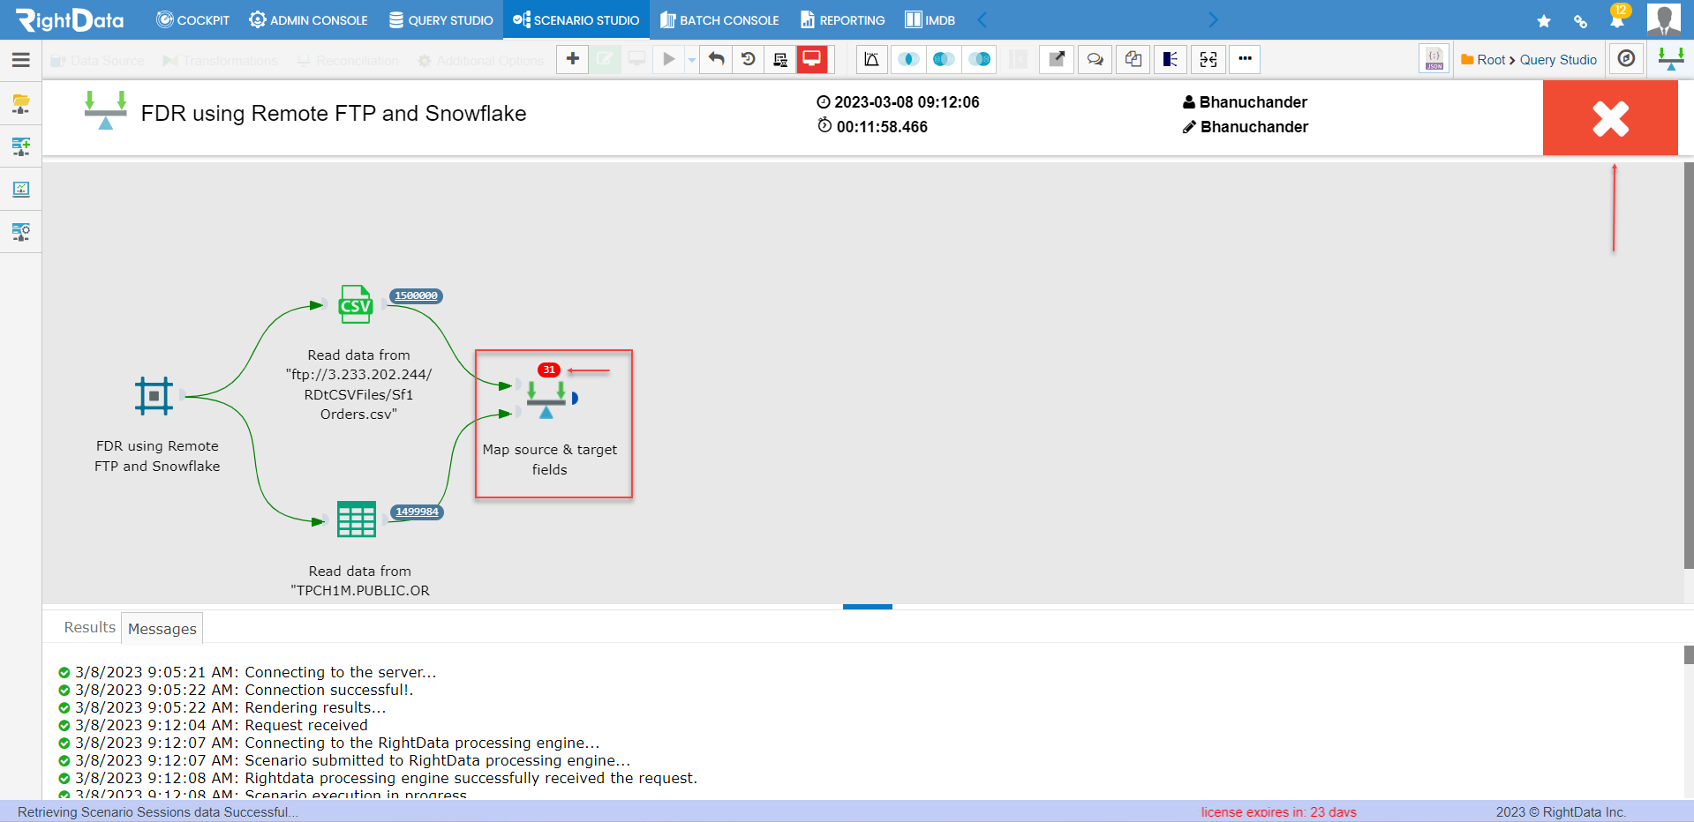Image resolution: width=1694 pixels, height=822 pixels.
Task: Open the comments speech bubble icon
Action: click(1095, 59)
